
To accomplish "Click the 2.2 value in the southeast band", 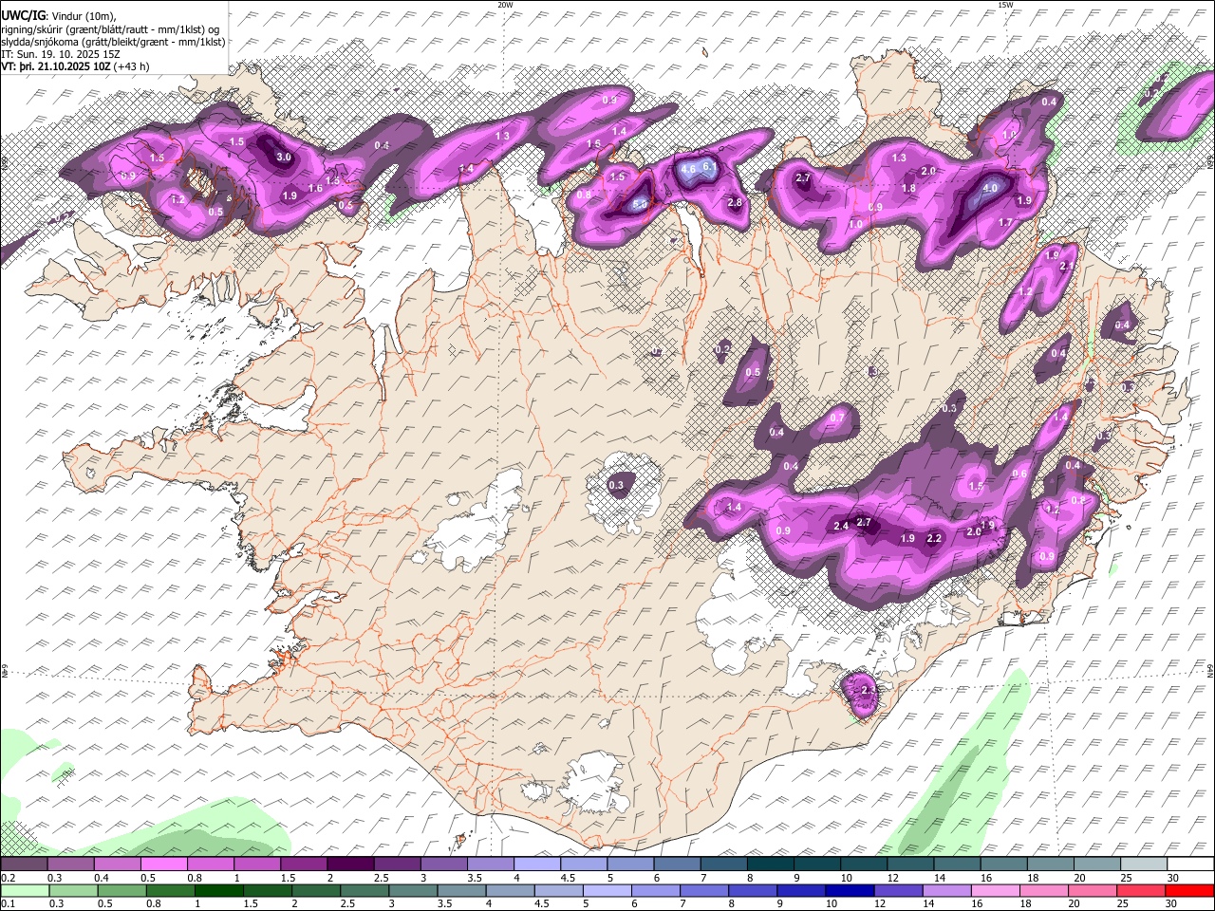I will tap(934, 538).
